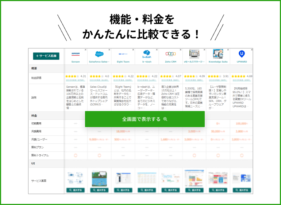The image size is (281, 205).
Task: View reviews link under Knowledge Suite's 3.91 rating
Action: (x=218, y=80)
